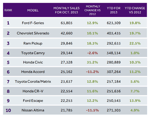Select the Monthly Sales for Oct. 2013 header
The image size is (149, 117).
pyautogui.click(x=66, y=10)
